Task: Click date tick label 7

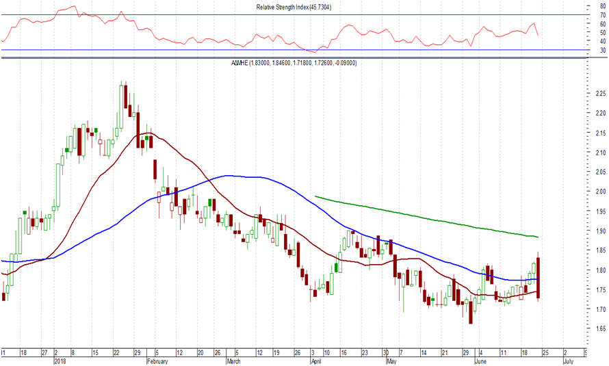Action: click(x=402, y=353)
